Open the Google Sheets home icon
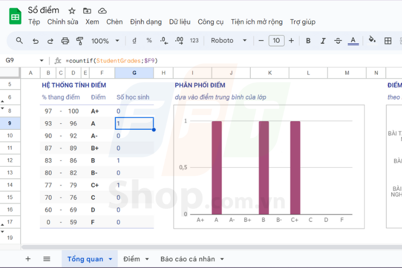This screenshot has width=402, height=268. tap(15, 17)
